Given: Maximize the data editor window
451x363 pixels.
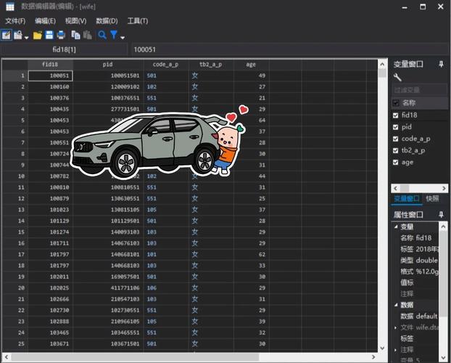Looking at the screenshot, I should (x=423, y=7).
